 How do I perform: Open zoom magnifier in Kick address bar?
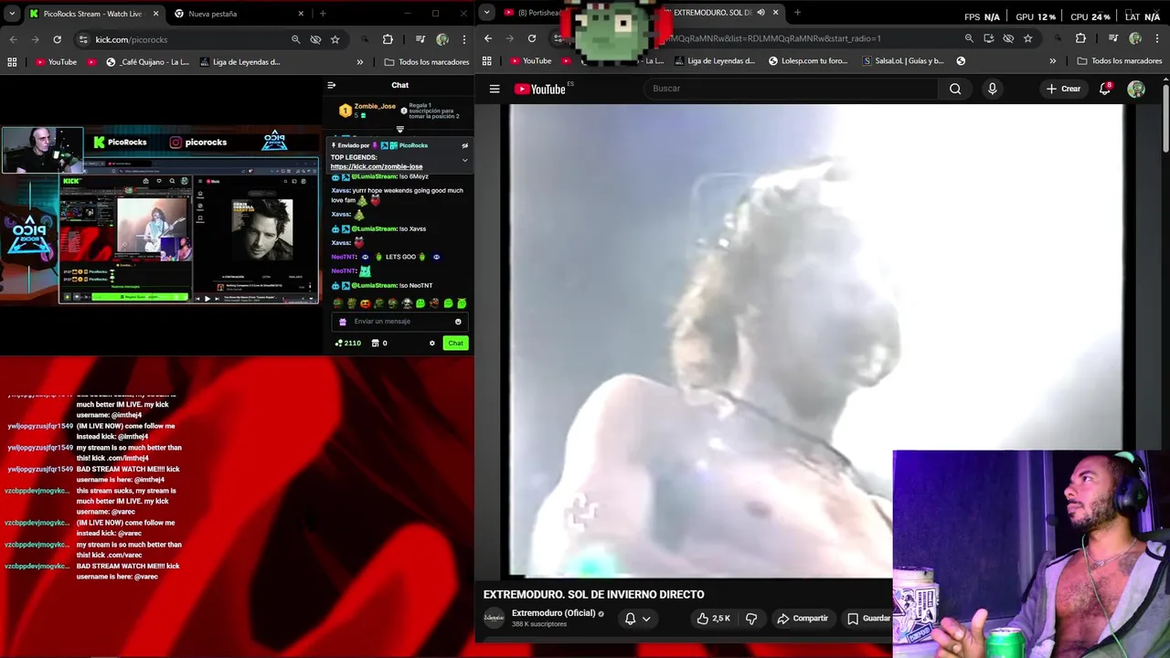point(295,39)
